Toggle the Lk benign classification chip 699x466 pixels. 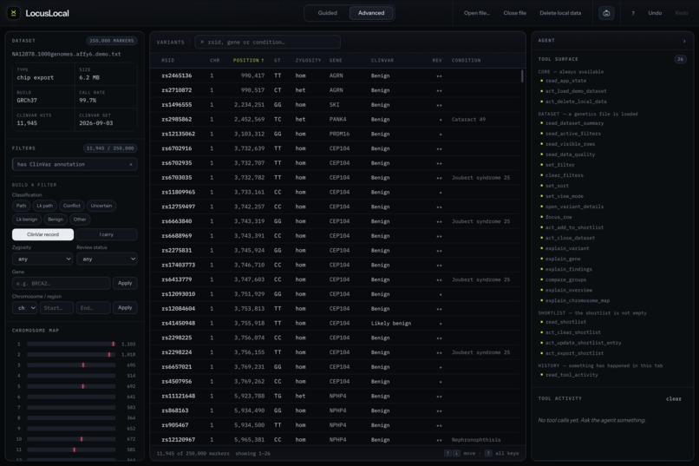point(27,219)
